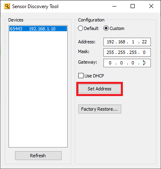Click the Address field's last octet 22
The height and width of the screenshot is (169, 161).
pos(144,42)
